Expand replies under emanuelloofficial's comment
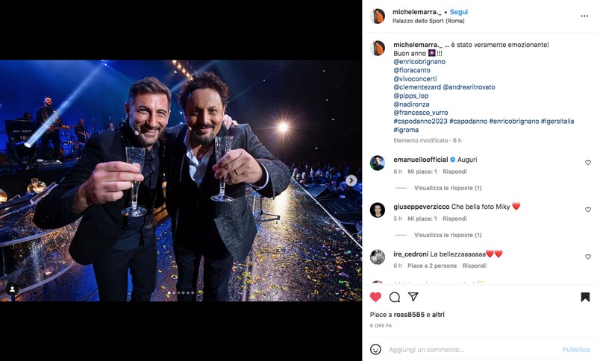Screen dimensions: 597x361 pyautogui.click(x=448, y=188)
